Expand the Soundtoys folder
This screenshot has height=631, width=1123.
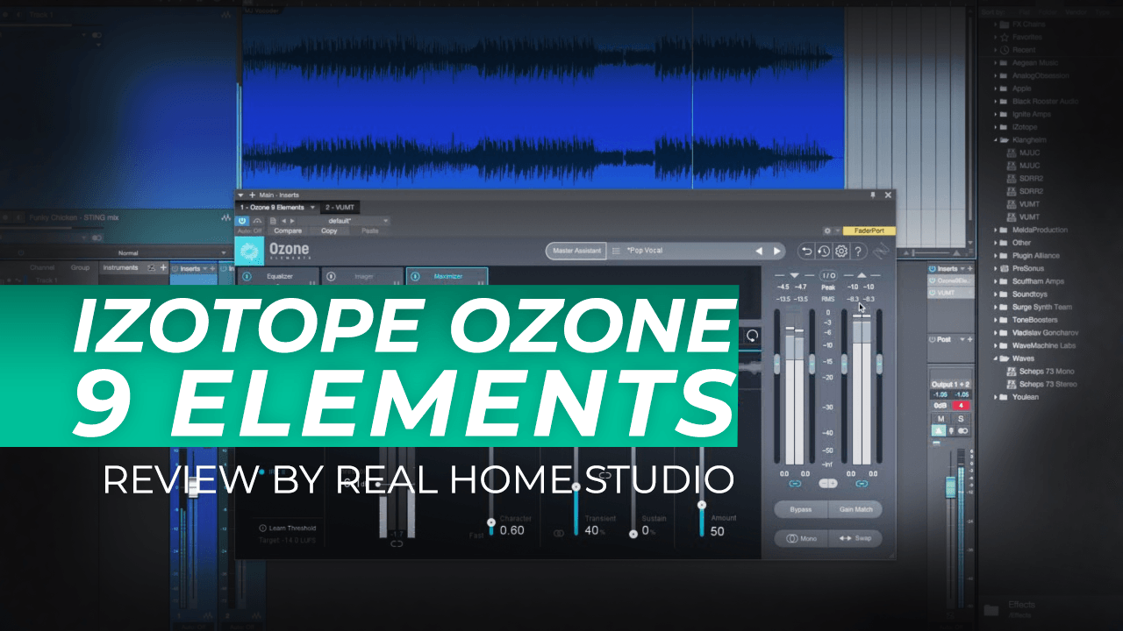tap(998, 294)
